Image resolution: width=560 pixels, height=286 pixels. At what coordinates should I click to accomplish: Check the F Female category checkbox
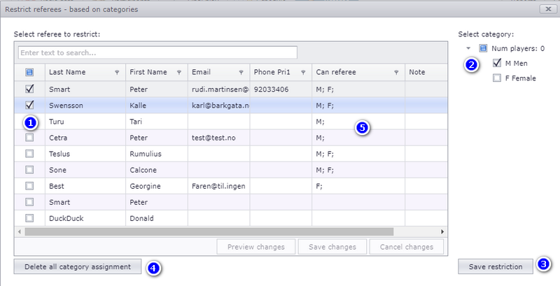tap(497, 78)
